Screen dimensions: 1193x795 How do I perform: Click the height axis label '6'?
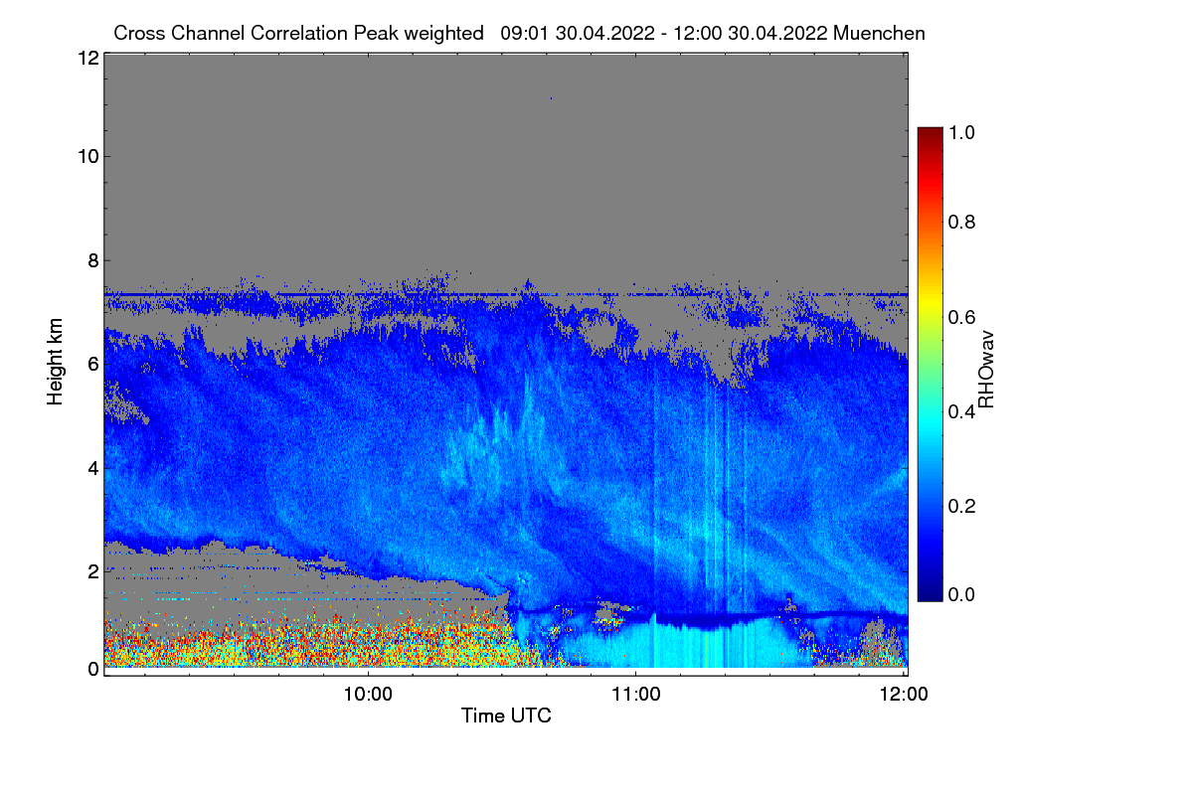92,364
